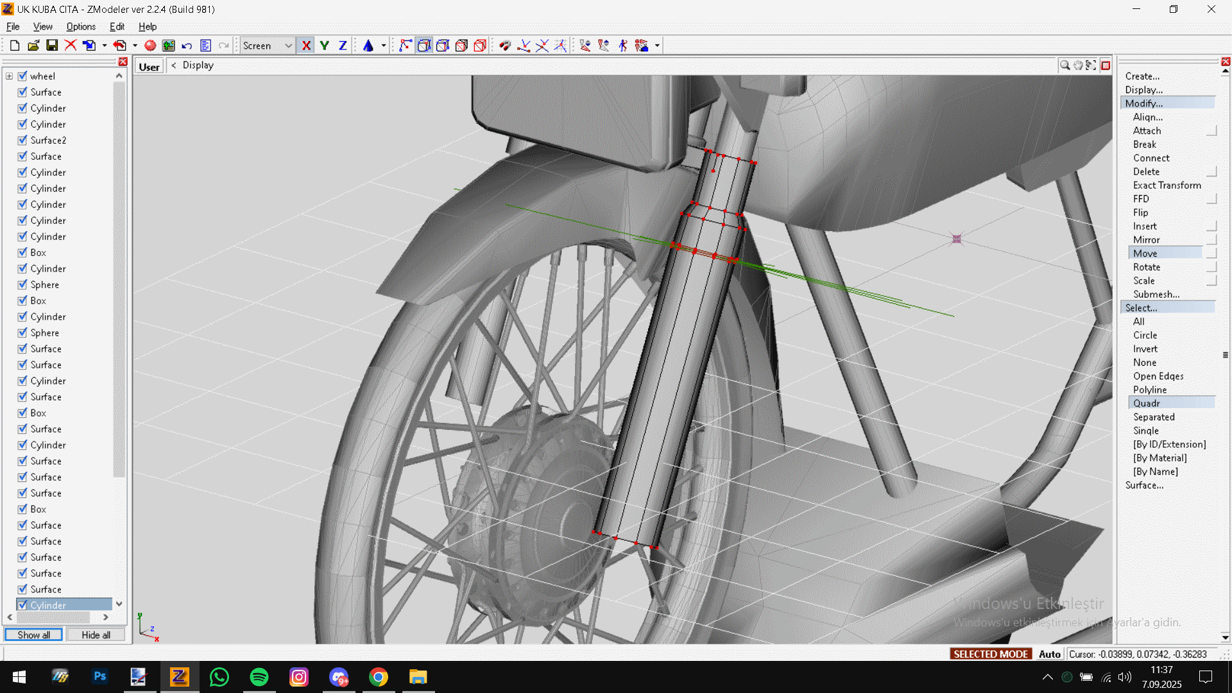This screenshot has height=693, width=1232.
Task: Open the Edit menu
Action: [117, 26]
